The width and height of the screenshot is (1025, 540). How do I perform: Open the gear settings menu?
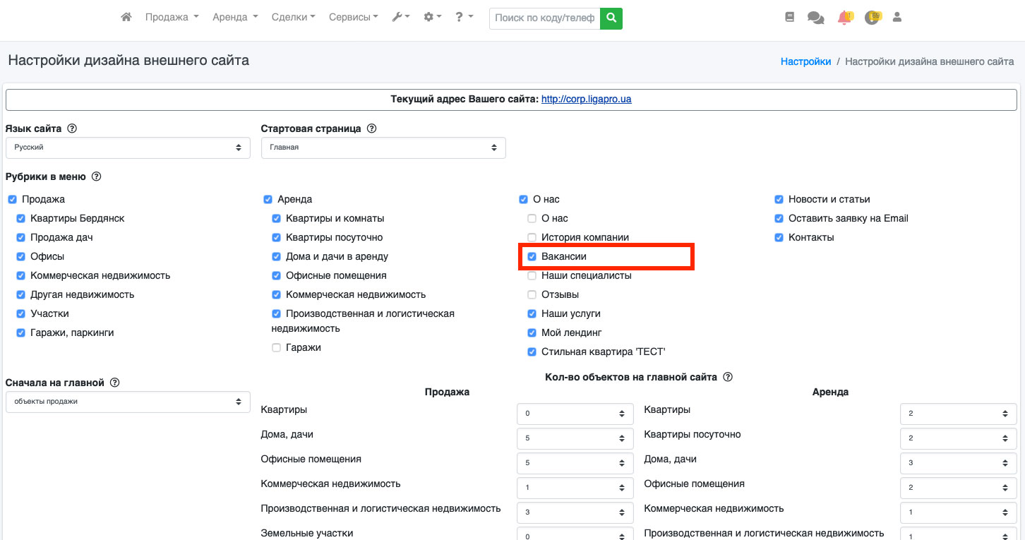pos(431,18)
